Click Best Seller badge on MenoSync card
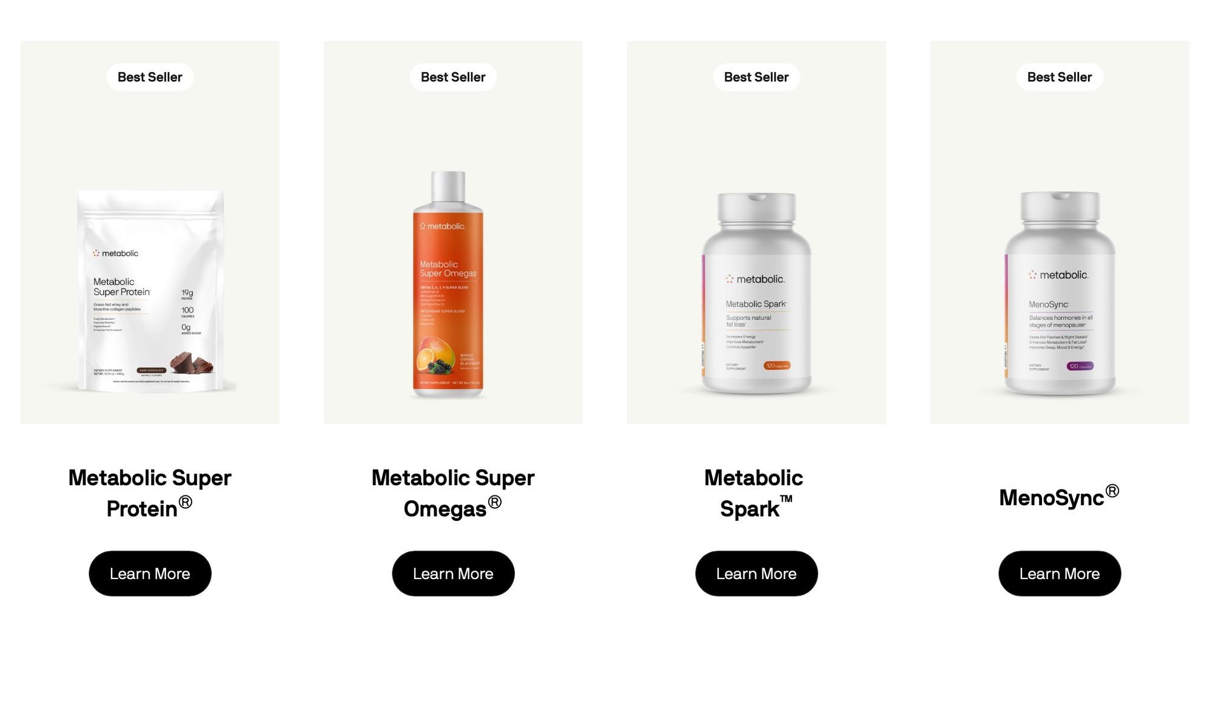Screen dimensions: 1213x704 point(1060,77)
